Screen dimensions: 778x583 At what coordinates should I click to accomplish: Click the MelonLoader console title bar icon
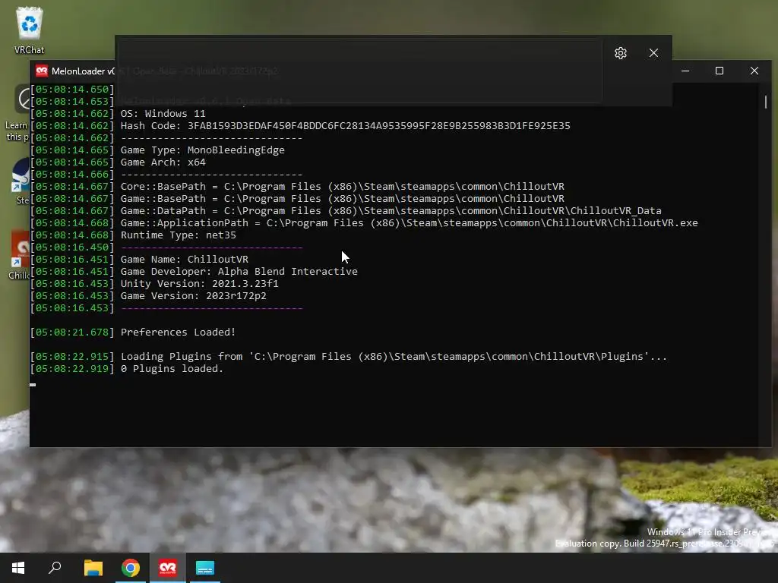[42, 71]
